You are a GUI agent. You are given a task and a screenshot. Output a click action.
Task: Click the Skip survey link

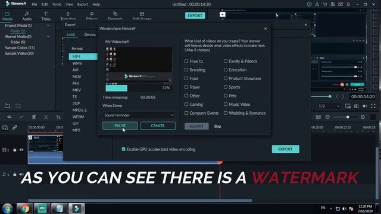(x=217, y=126)
